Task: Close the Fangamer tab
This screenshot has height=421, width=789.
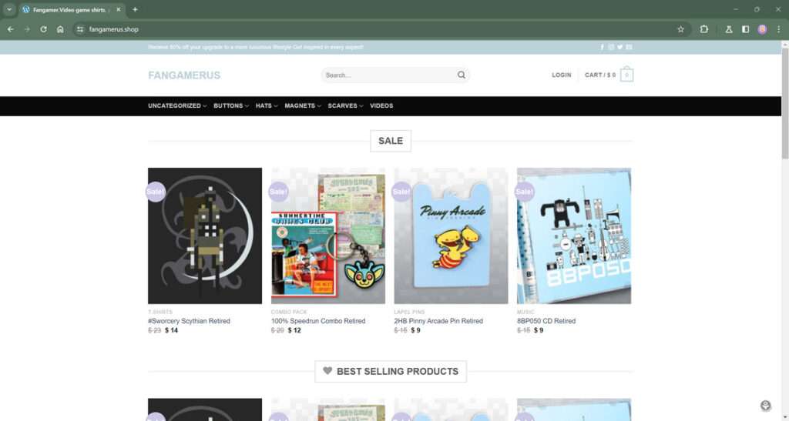Action: click(119, 9)
